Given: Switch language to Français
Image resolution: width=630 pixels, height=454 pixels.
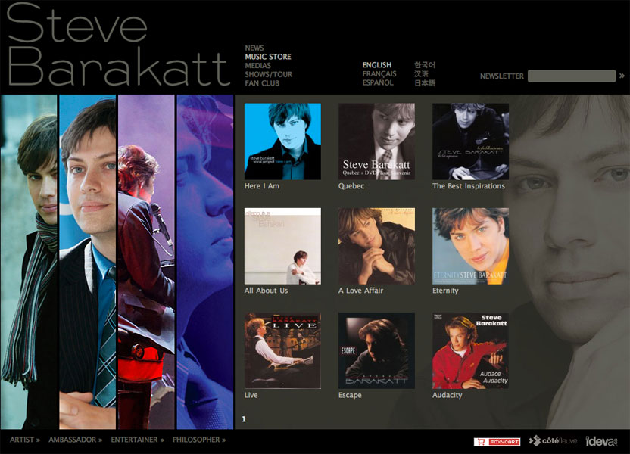Looking at the screenshot, I should coord(379,74).
